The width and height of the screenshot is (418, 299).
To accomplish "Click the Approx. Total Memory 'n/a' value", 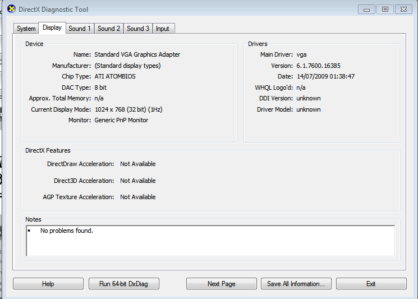I will 99,98.
